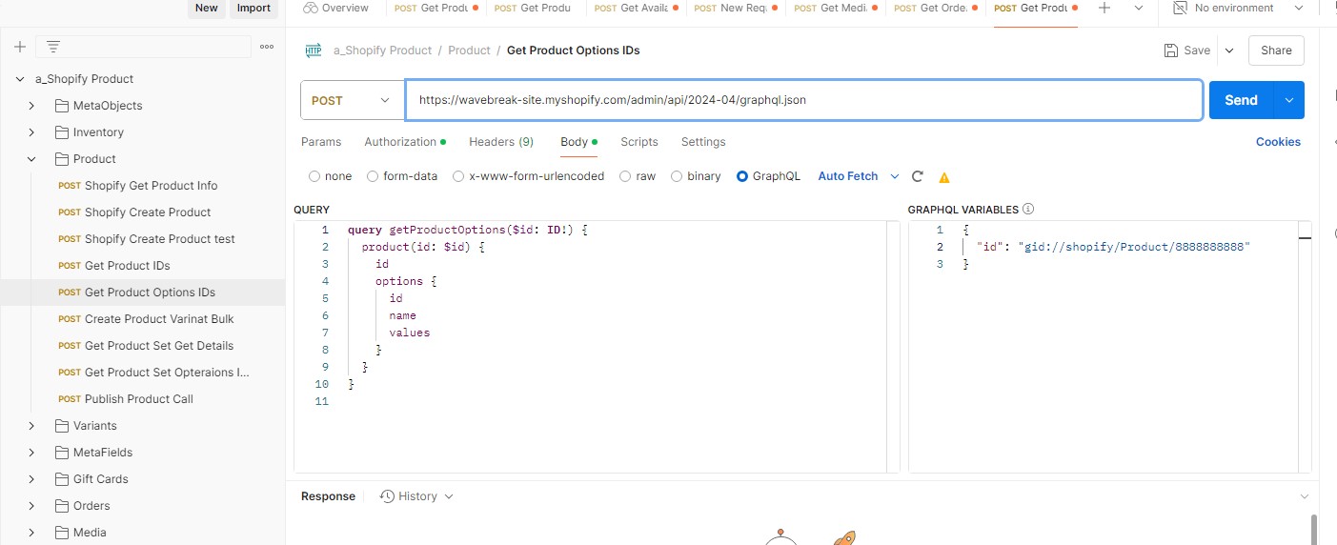The height and width of the screenshot is (545, 1337).
Task: Click the Save icon button
Action: click(1171, 50)
